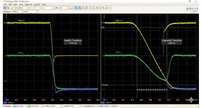Open the Window menu
Viewport: 202px width, 108px height.
(x=37, y=4)
